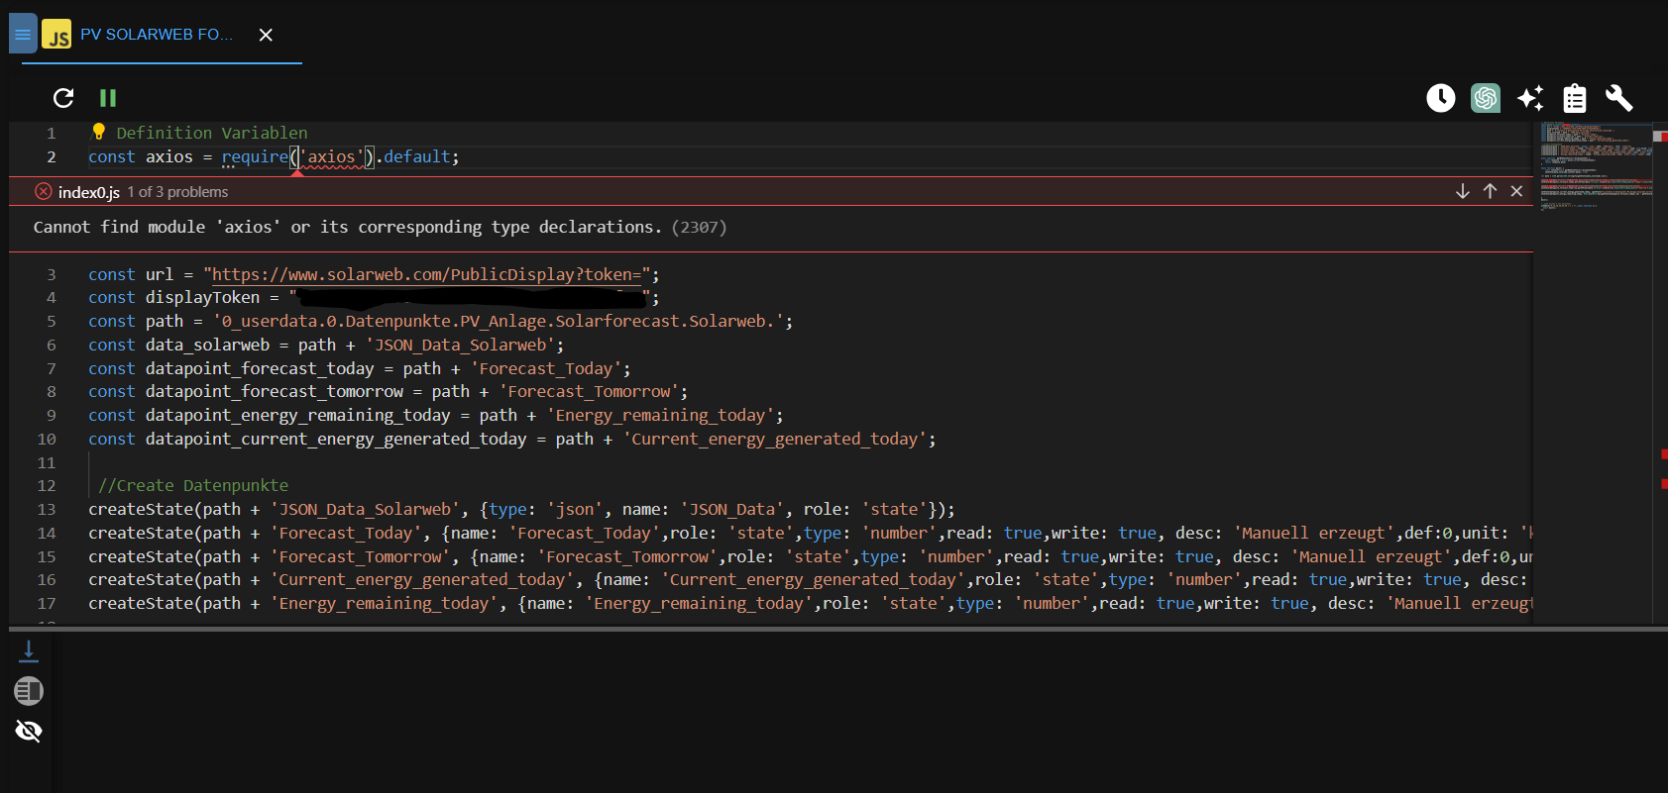This screenshot has width=1668, height=793.
Task: Click the AI sparkle stars icon
Action: pyautogui.click(x=1530, y=98)
